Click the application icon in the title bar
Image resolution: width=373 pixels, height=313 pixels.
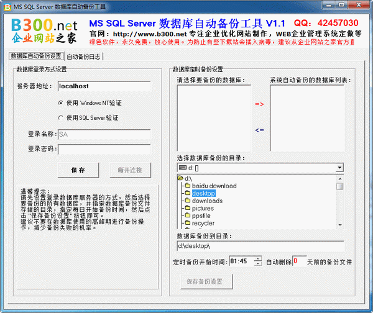pyautogui.click(x=7, y=7)
